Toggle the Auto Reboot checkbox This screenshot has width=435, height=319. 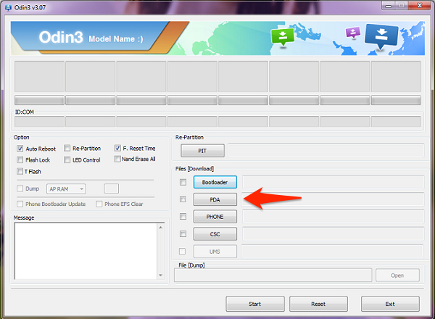click(20, 149)
